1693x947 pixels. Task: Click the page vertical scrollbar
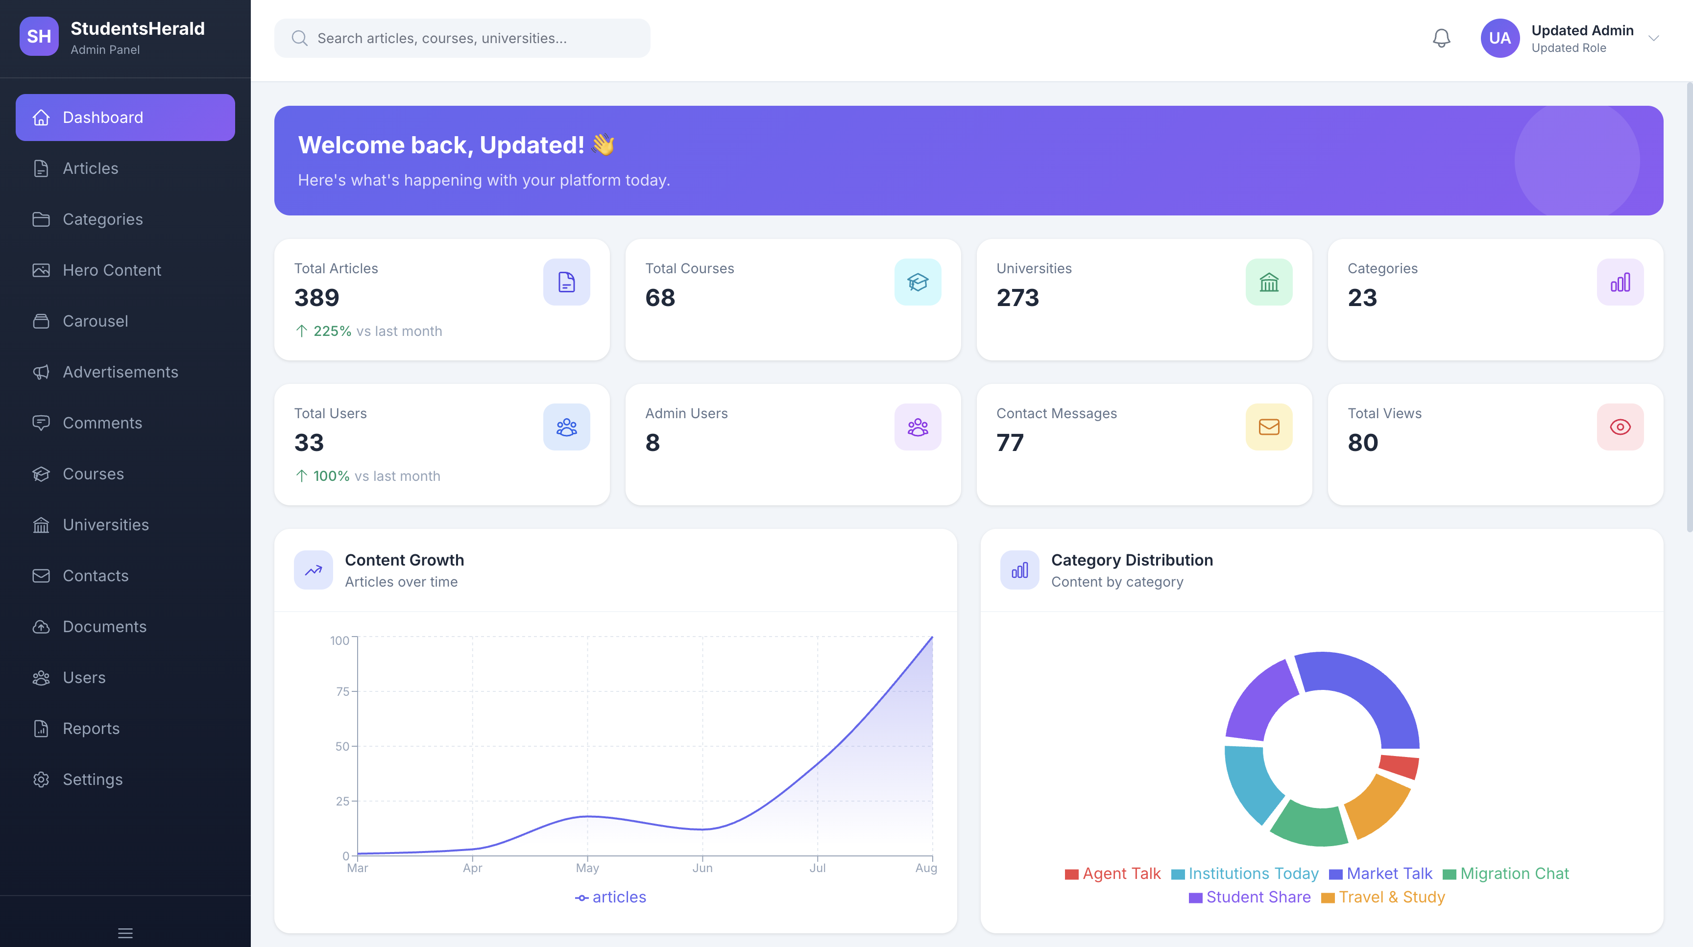point(1689,308)
